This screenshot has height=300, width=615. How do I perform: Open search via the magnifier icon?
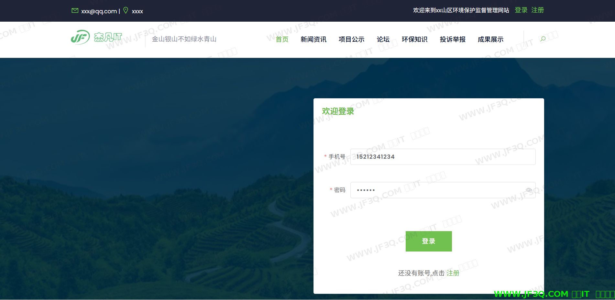point(543,39)
